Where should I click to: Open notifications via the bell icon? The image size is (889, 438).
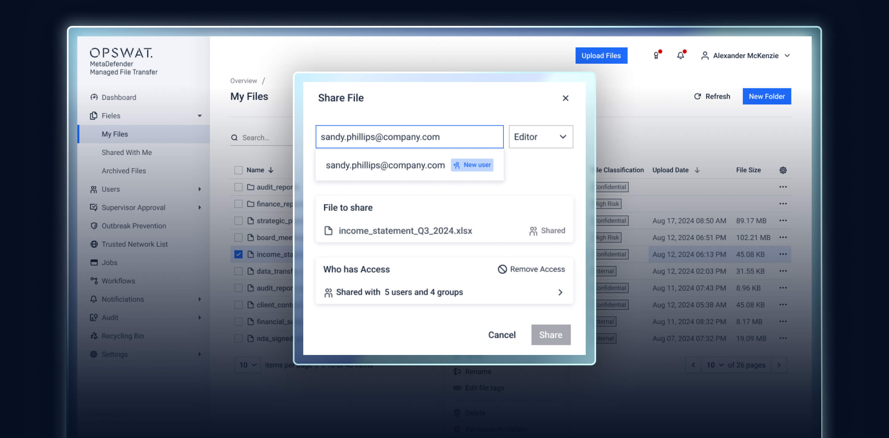pos(681,55)
